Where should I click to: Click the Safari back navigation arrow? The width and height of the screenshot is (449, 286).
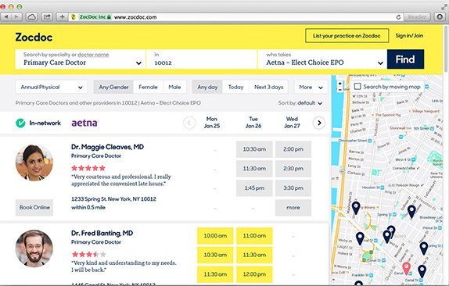click(6, 17)
